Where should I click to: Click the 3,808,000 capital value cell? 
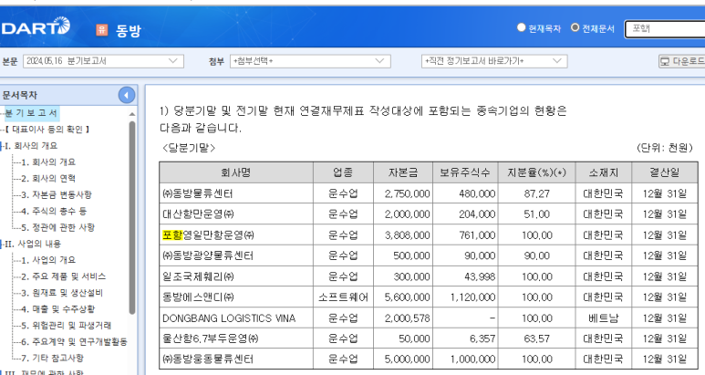click(x=403, y=234)
